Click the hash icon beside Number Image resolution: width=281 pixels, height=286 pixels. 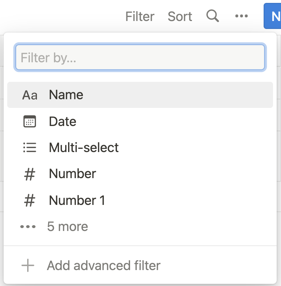pyautogui.click(x=30, y=174)
